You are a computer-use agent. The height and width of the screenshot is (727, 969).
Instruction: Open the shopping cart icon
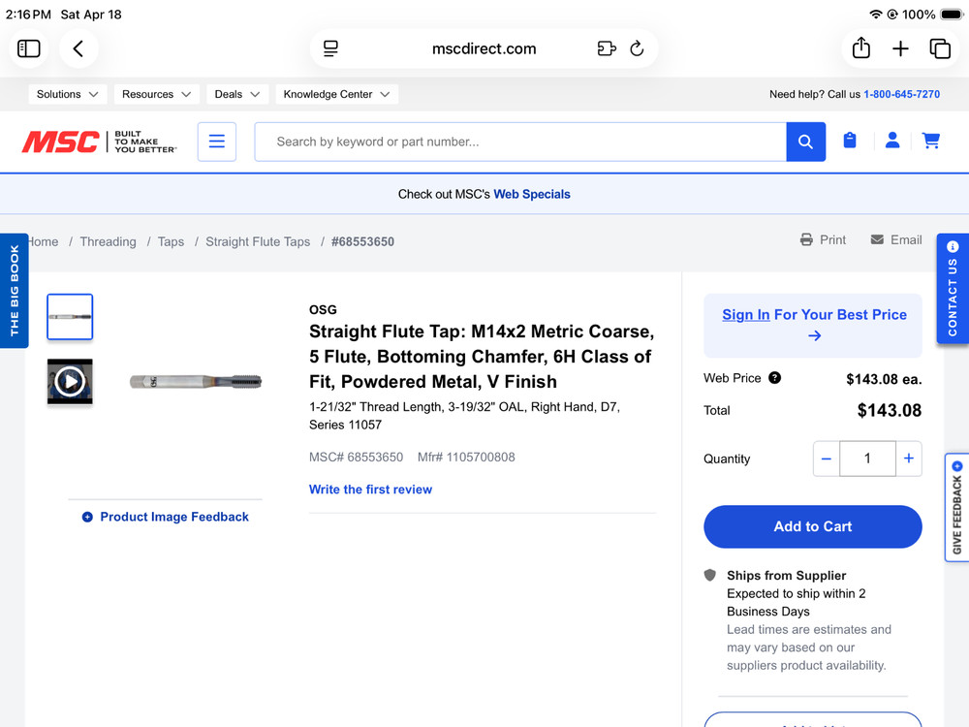point(931,142)
